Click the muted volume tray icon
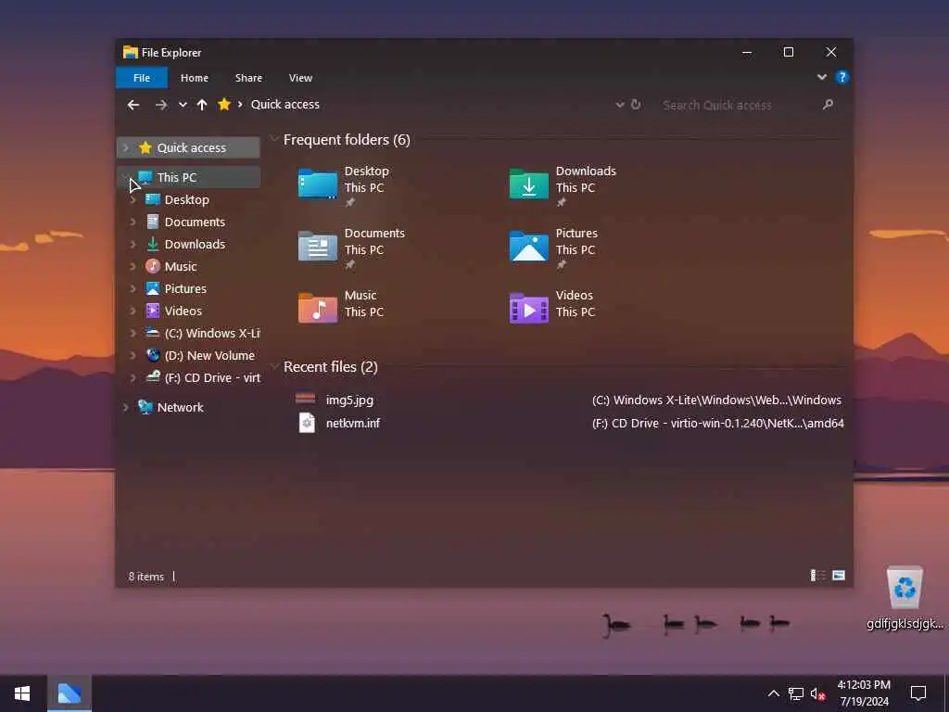This screenshot has width=949, height=712. click(x=817, y=693)
